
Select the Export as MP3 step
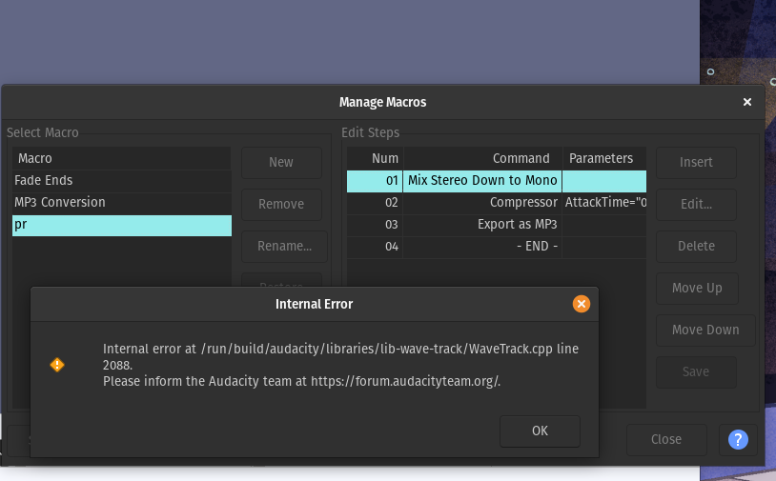[497, 225]
